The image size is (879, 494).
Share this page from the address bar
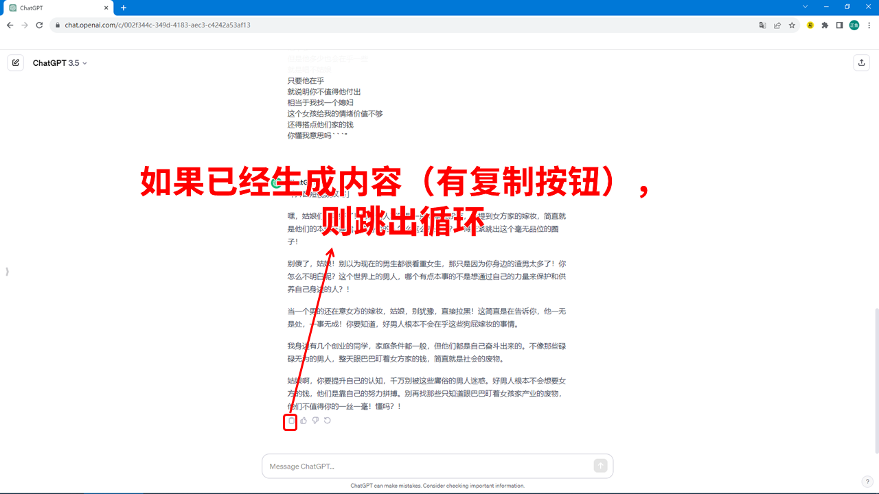(777, 25)
